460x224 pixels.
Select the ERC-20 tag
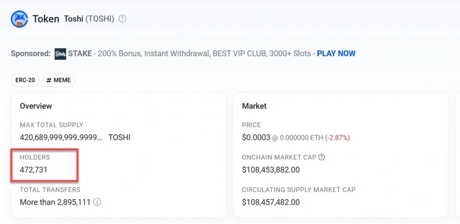tap(25, 81)
